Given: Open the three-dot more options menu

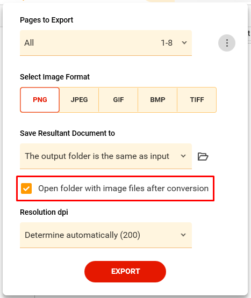Looking at the screenshot, I should (x=227, y=43).
